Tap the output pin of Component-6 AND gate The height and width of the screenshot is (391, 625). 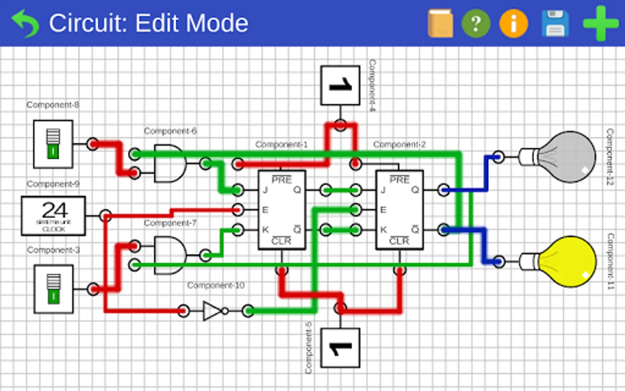[x=205, y=163]
